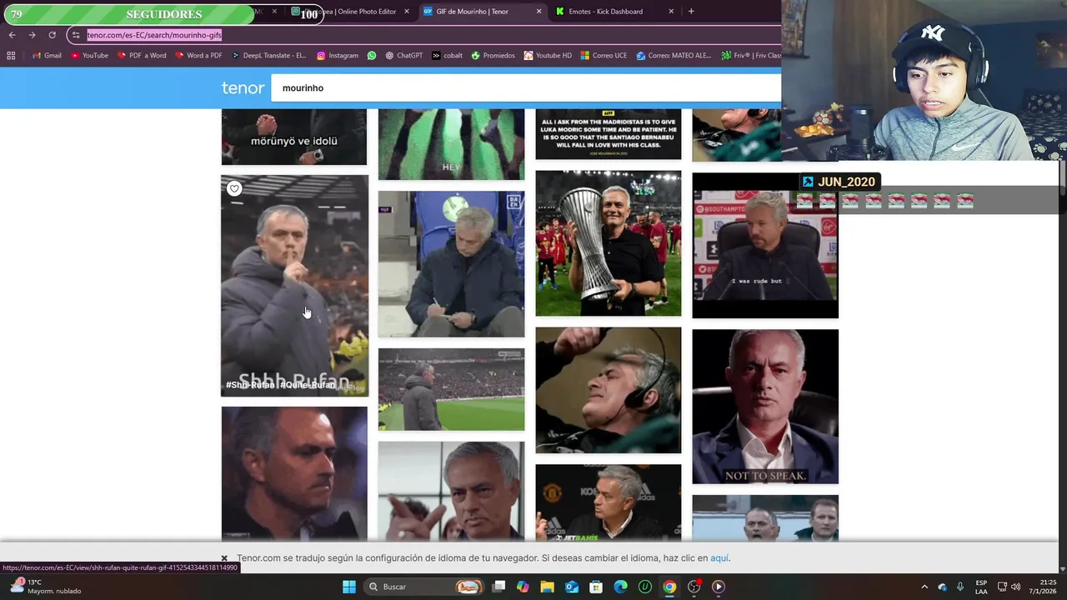Open the Mourinho shushing Shh-Rufan GIF
Screen dimensions: 1067x600
click(x=294, y=286)
